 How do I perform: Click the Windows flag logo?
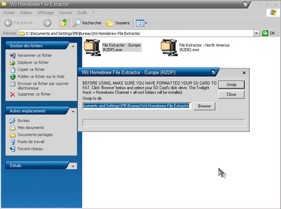tap(273, 13)
